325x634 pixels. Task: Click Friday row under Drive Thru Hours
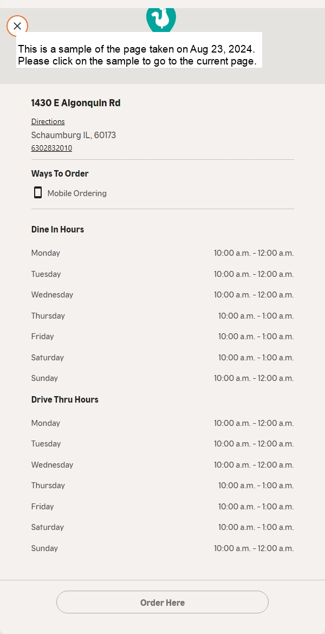pyautogui.click(x=162, y=507)
